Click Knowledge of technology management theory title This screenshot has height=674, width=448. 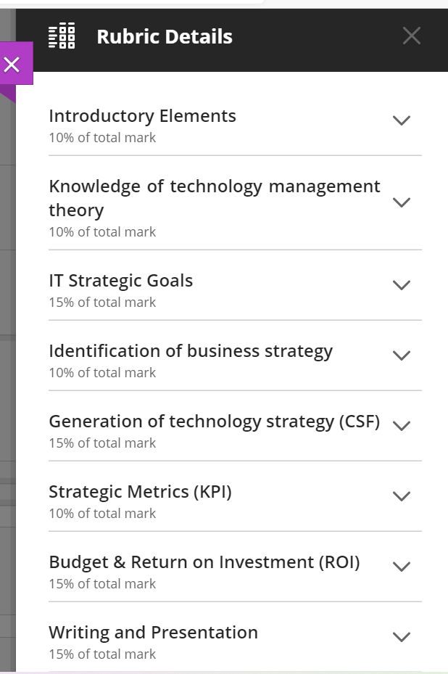[215, 198]
